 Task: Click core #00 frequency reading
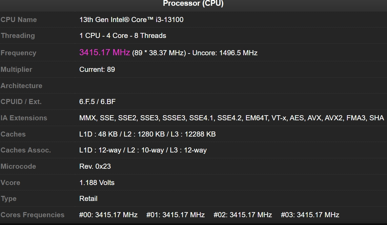[x=108, y=215]
